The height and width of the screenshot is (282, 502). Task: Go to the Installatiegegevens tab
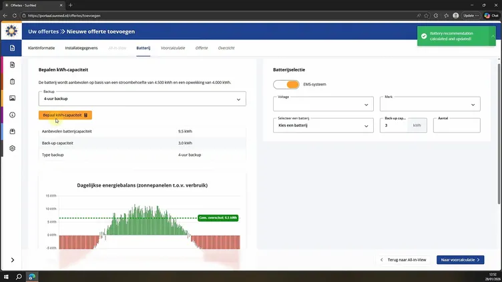pyautogui.click(x=81, y=48)
